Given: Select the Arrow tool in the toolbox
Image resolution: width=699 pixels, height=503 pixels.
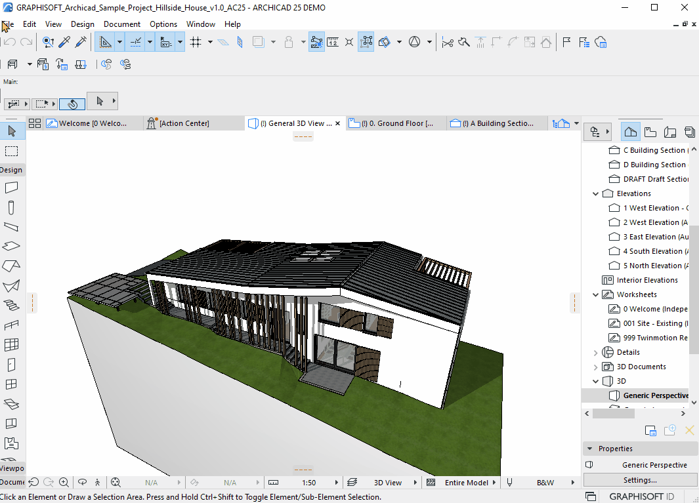Looking at the screenshot, I should [x=12, y=131].
